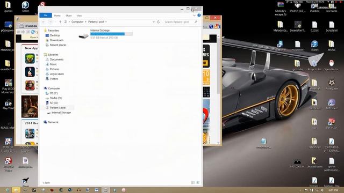Open iFunbox desktop shortcut
Viewport: 344px width, 193px height.
[x=314, y=7]
